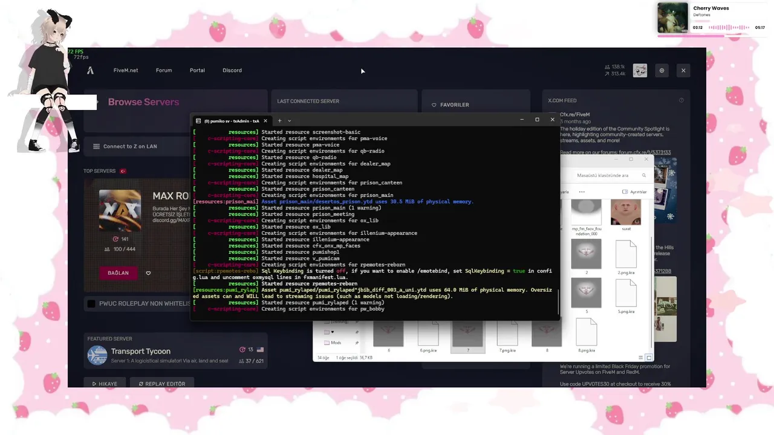Select the image file named 8

coord(547,338)
